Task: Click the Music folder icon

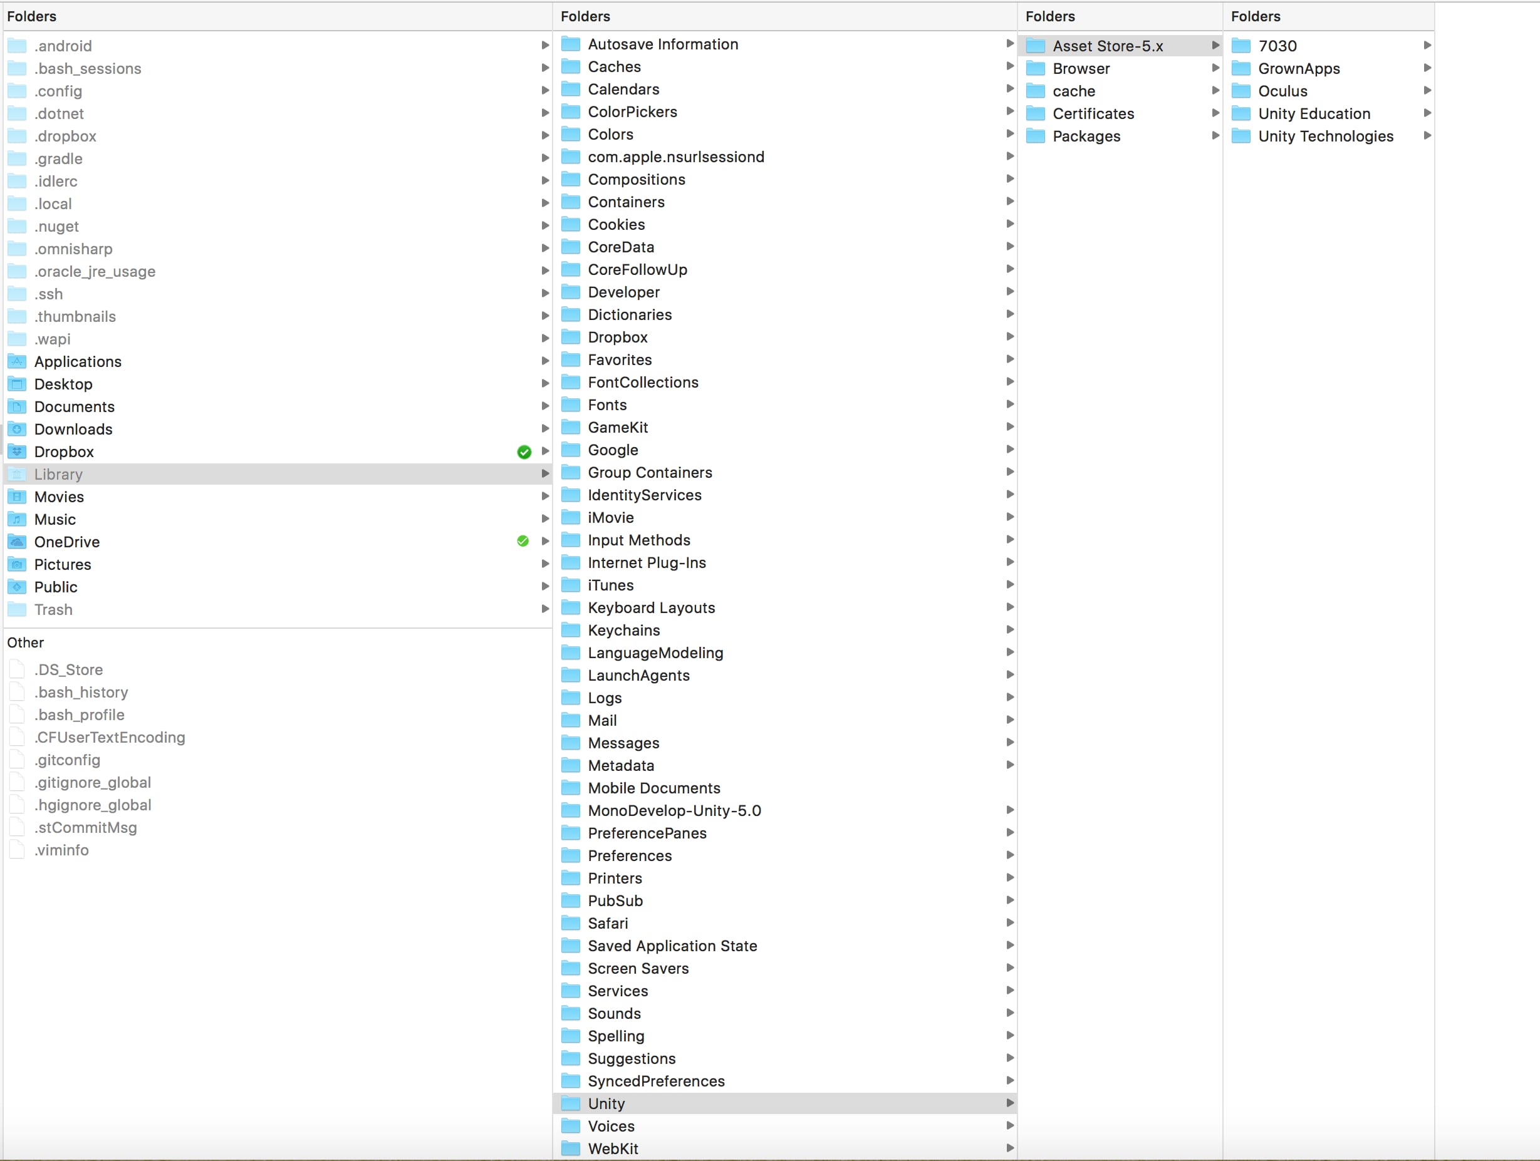Action: (x=17, y=519)
